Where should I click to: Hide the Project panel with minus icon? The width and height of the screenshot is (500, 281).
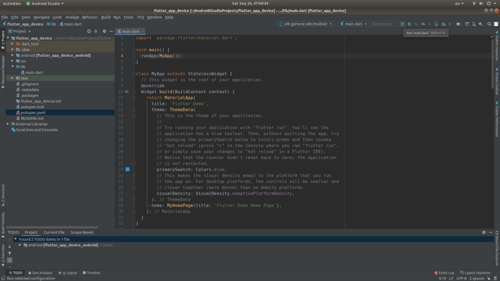[x=111, y=31]
